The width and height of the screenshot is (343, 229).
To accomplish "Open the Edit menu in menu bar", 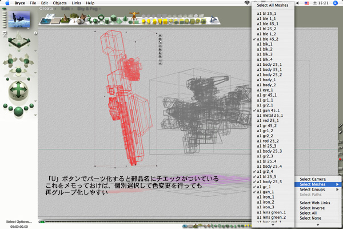I will point(45,3).
